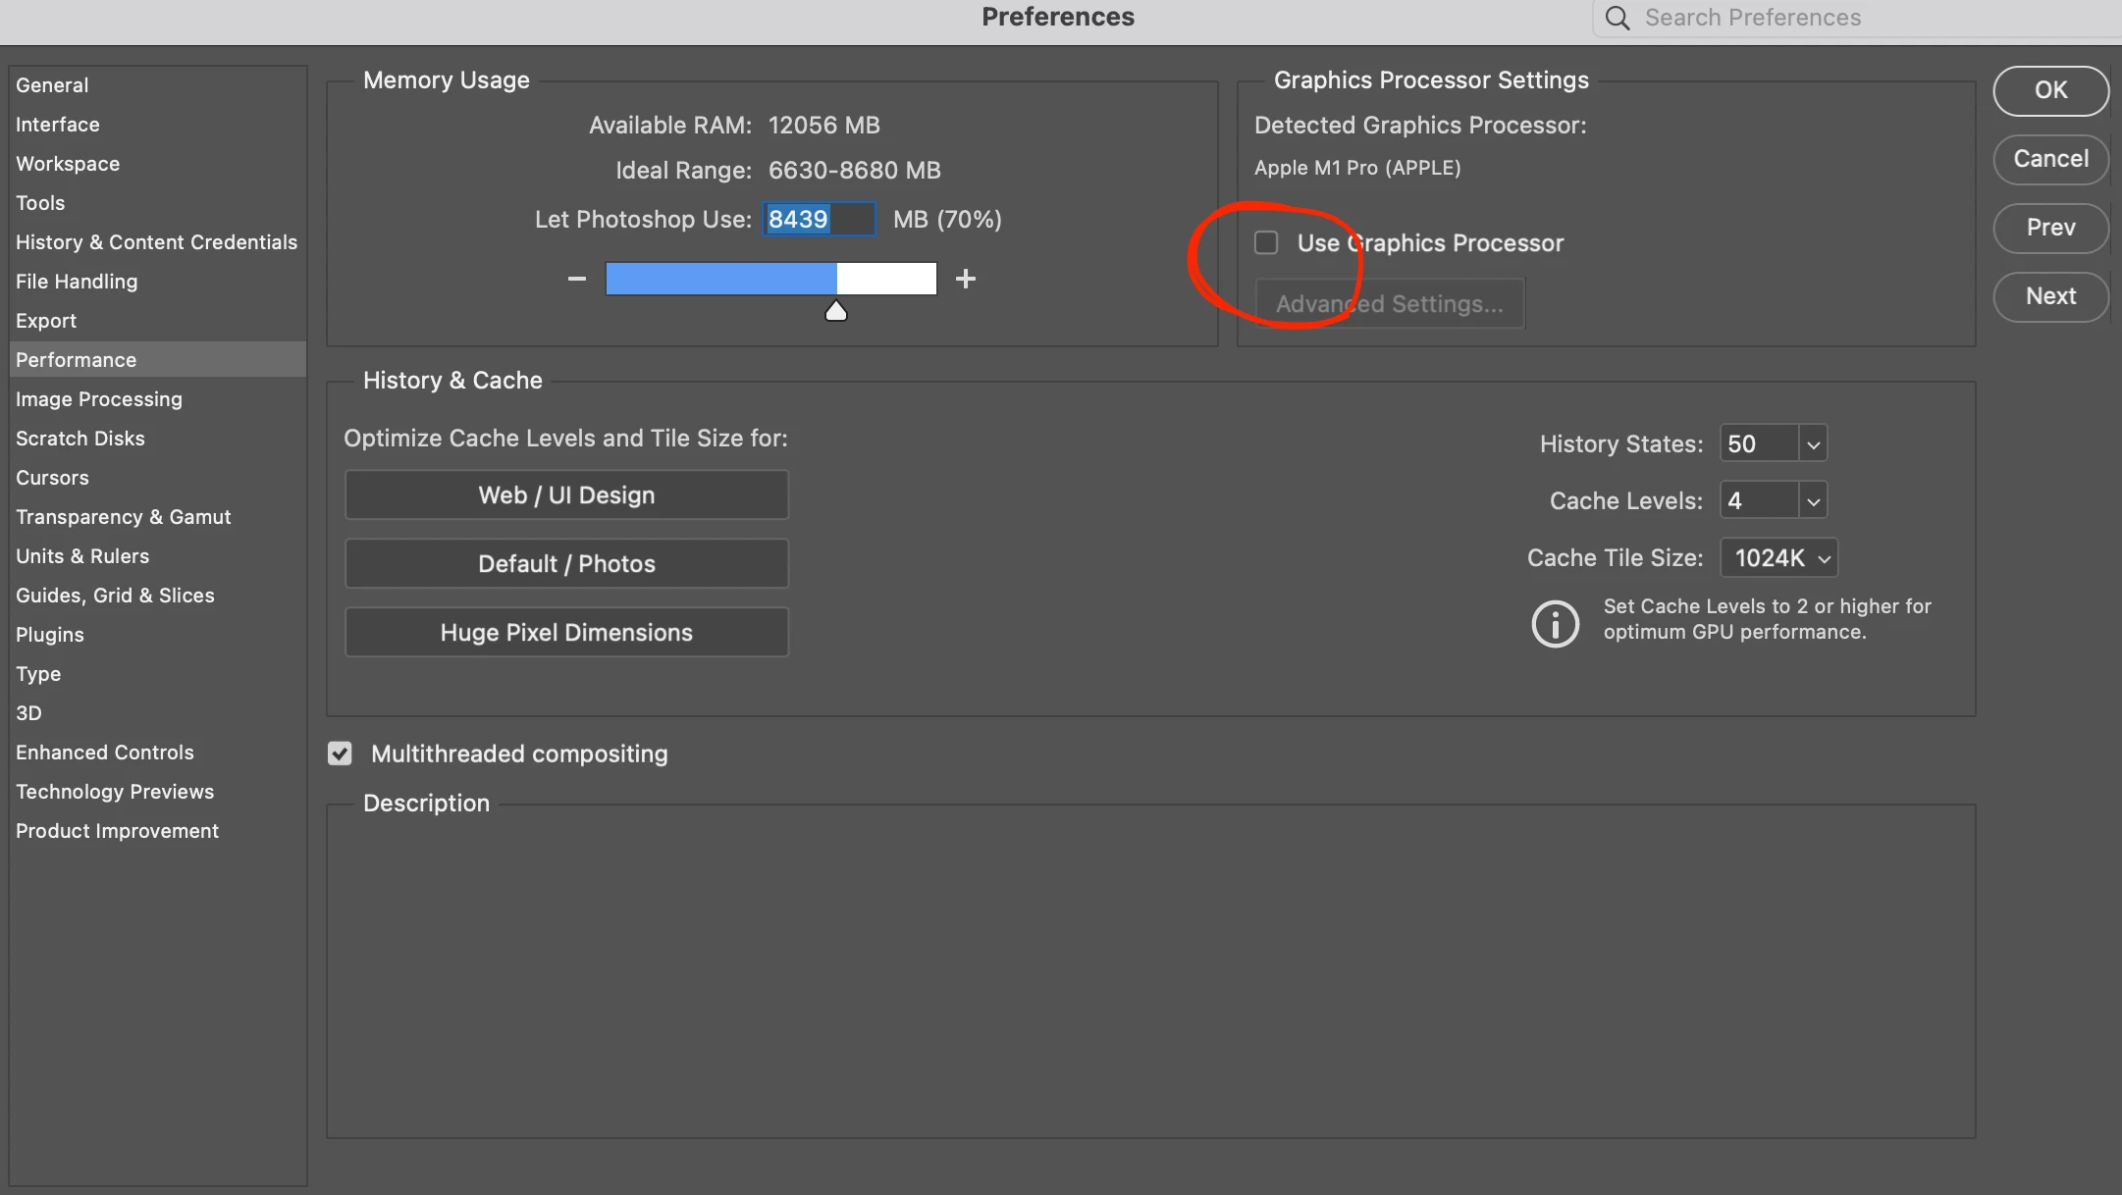This screenshot has width=2122, height=1195.
Task: Click the info icon near GPU performance note
Action: (x=1555, y=623)
